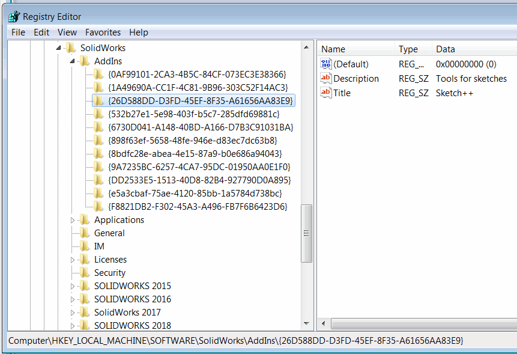Select key {1A49690A-CC1F-4C81-9B96-303C52F14AC3}
517x354 pixels.
tap(198, 87)
